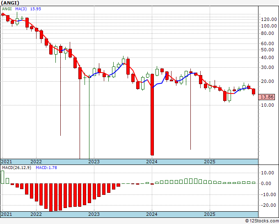Click the 120.00 price axis label
Screen dimensions: 279x224
point(269,19)
